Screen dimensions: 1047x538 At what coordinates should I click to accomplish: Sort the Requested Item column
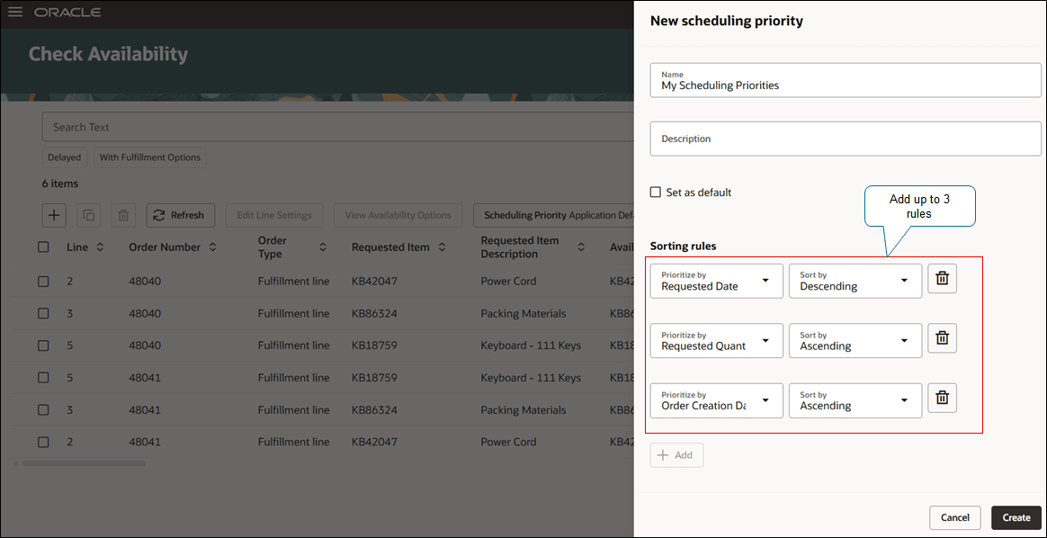click(442, 247)
